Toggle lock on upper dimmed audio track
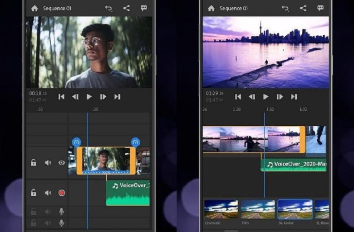Screen dimensions: 354x232 [34, 212]
